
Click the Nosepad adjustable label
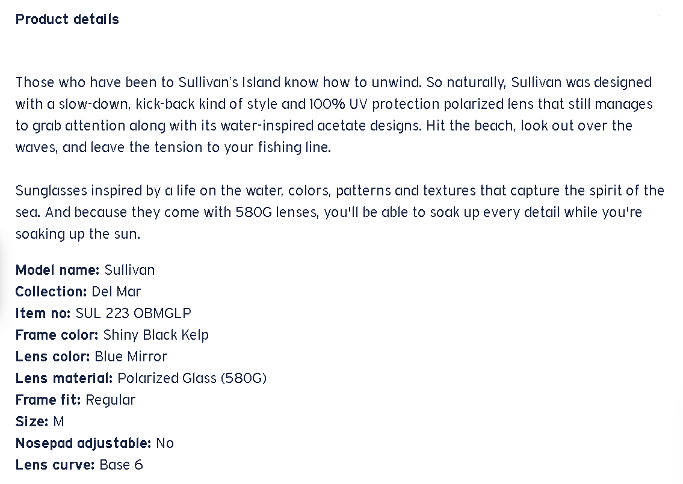(x=83, y=443)
